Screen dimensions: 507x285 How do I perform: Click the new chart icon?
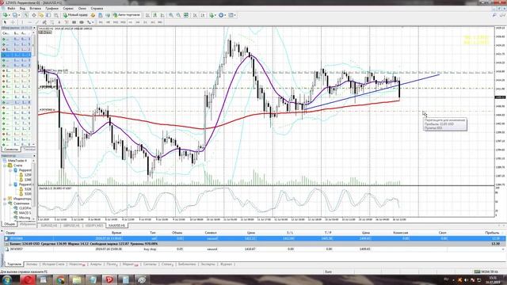click(6, 15)
